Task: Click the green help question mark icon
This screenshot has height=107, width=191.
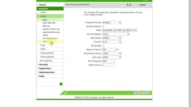Action: coord(61,84)
